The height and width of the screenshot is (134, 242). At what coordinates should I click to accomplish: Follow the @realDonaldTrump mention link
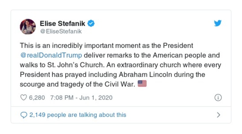(51, 55)
